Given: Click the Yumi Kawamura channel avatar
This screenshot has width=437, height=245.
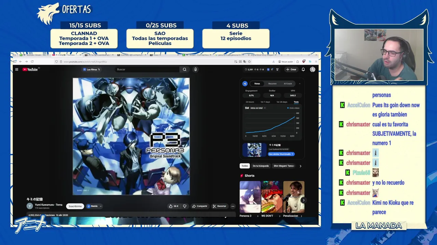Looking at the screenshot, I should pos(30,206).
